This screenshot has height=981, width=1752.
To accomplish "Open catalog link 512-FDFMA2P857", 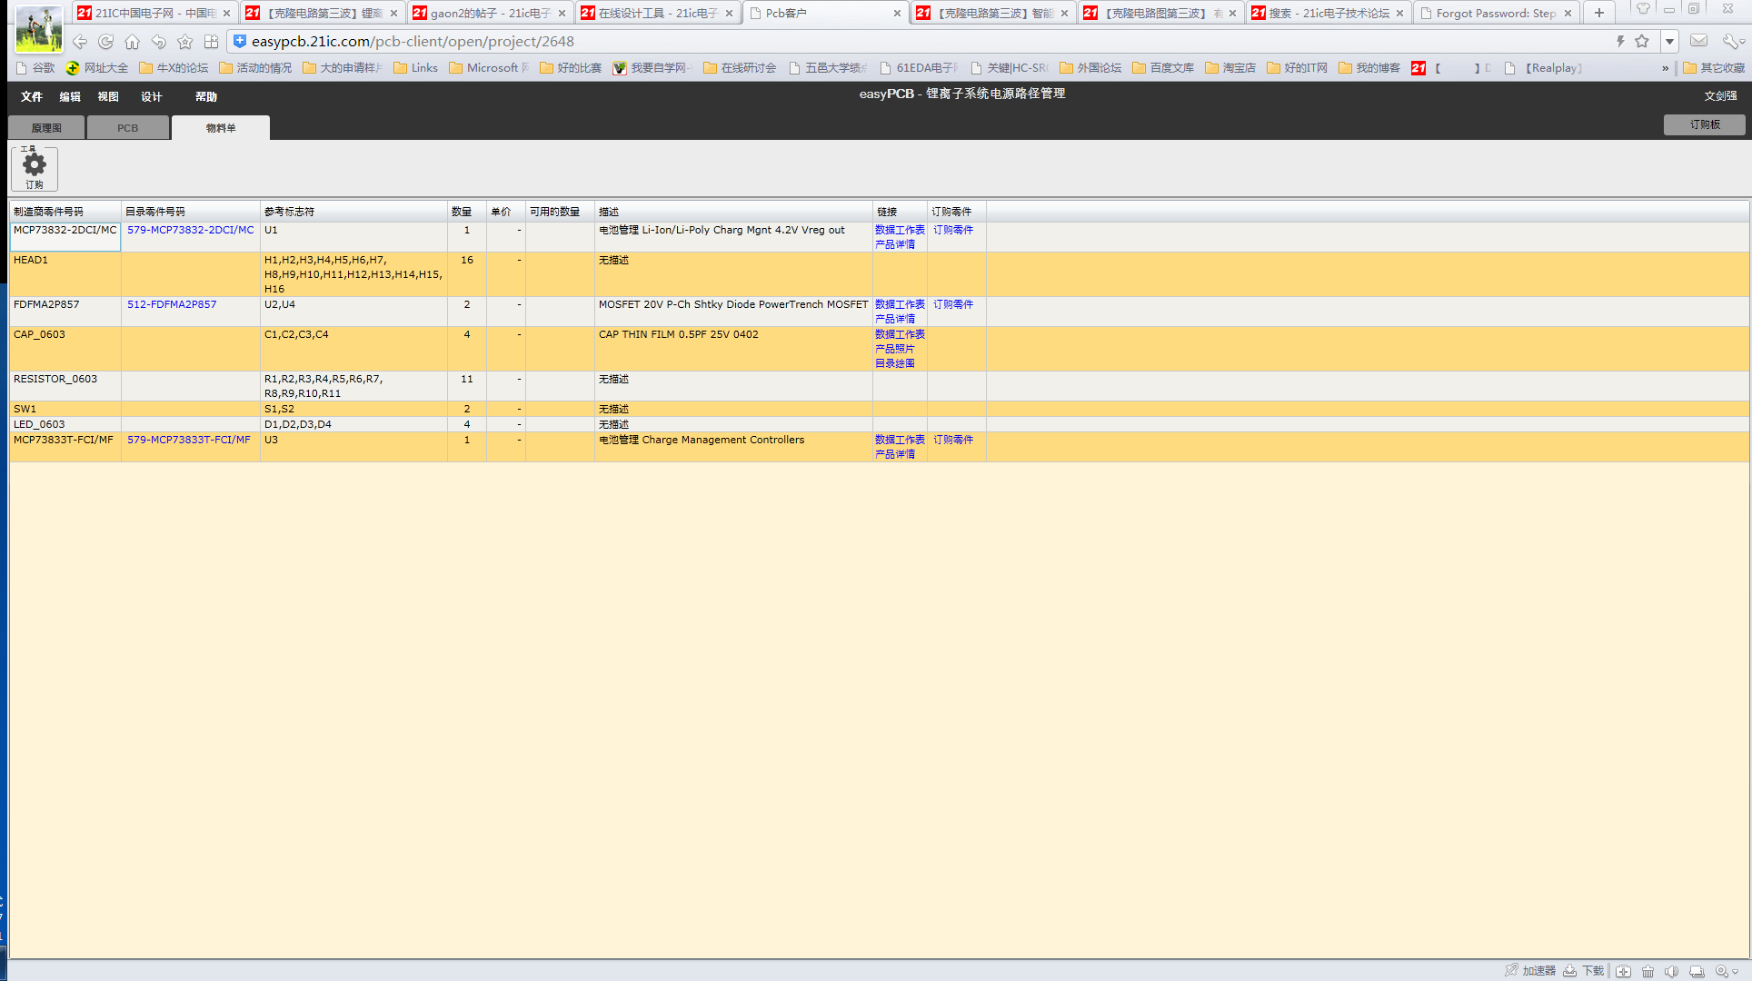I will pos(172,304).
